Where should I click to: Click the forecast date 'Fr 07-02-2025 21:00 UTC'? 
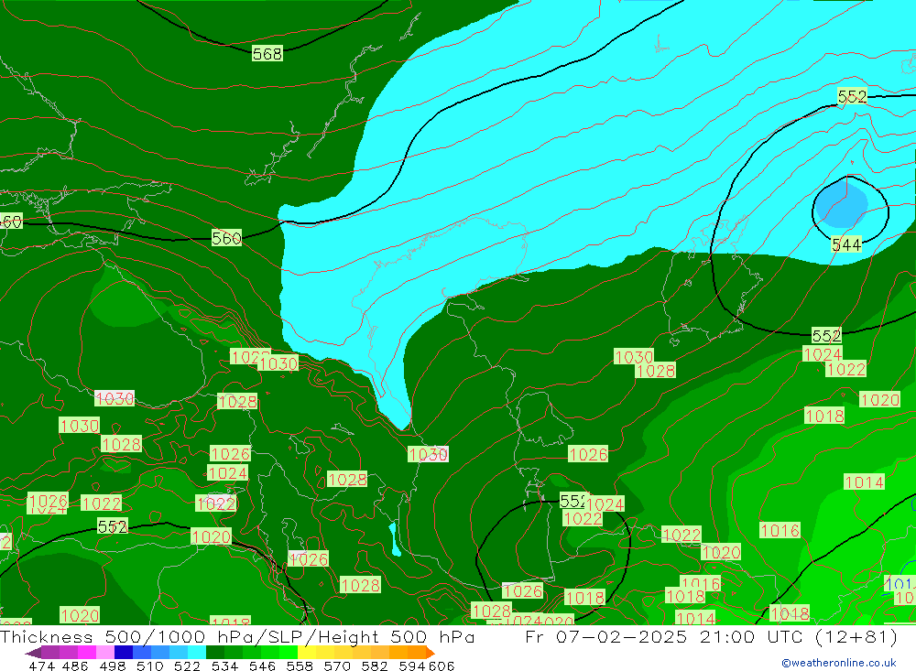[663, 636]
